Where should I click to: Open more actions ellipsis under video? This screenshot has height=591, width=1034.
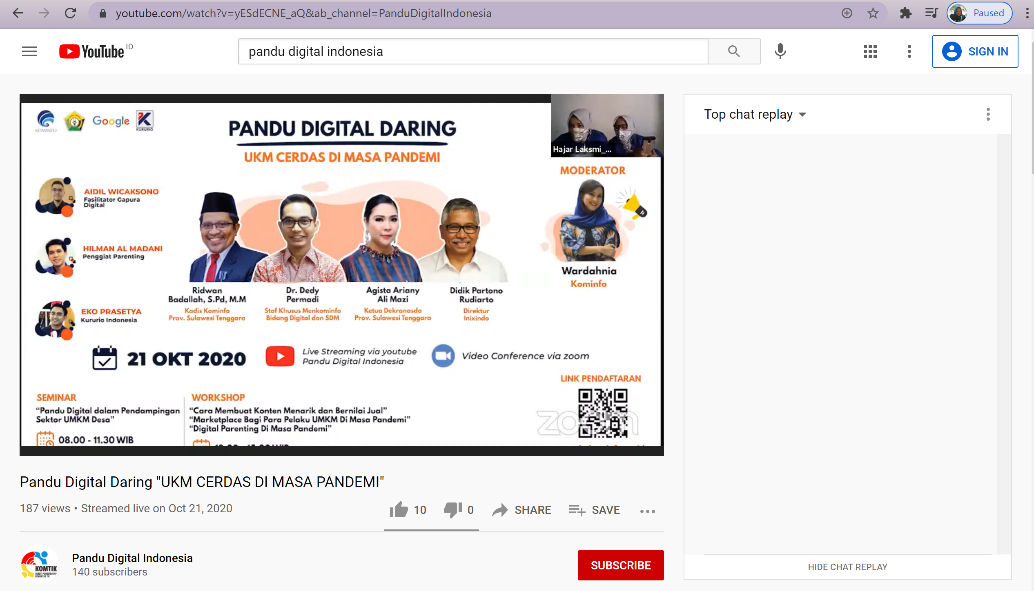pyautogui.click(x=647, y=511)
